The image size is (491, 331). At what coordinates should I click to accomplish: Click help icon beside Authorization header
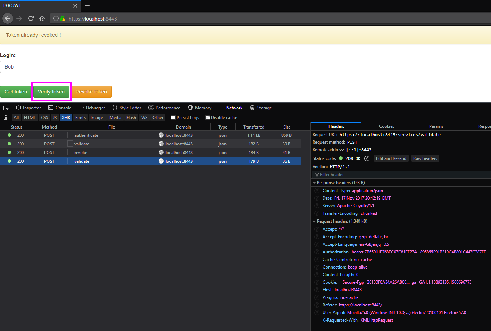317,252
